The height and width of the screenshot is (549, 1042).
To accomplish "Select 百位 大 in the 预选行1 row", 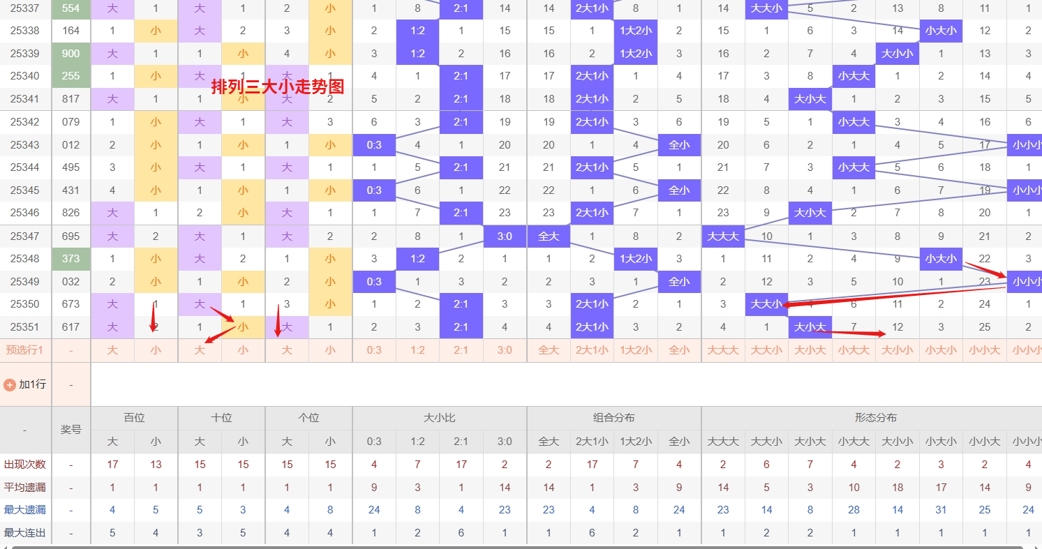I will point(112,350).
